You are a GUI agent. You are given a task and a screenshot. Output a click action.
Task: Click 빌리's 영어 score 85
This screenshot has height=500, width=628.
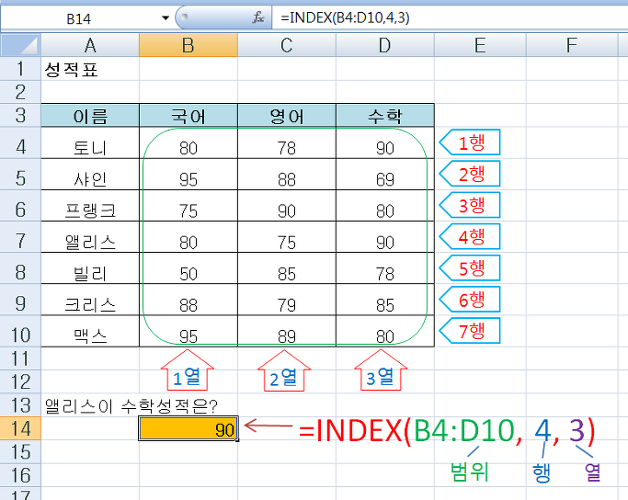point(287,268)
